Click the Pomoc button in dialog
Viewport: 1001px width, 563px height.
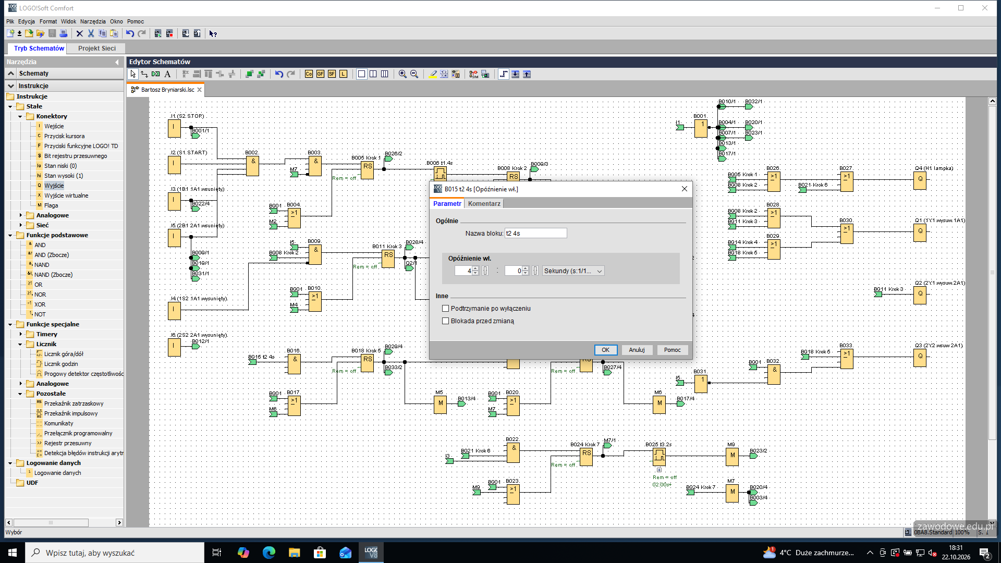(672, 350)
